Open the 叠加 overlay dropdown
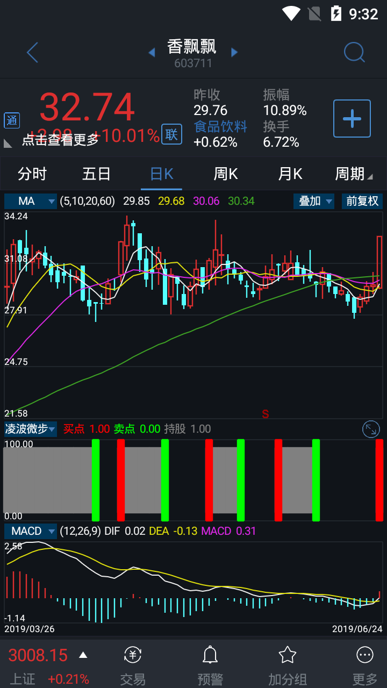The width and height of the screenshot is (387, 688). click(314, 201)
